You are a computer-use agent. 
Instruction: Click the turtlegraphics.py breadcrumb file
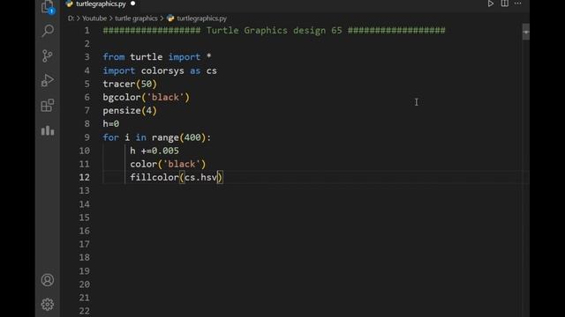tap(201, 18)
